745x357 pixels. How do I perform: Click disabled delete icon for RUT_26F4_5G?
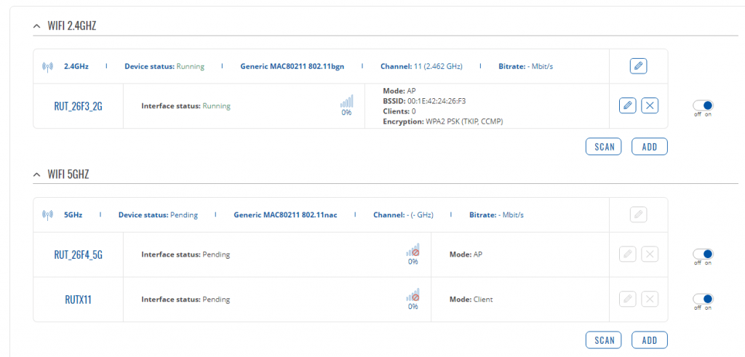(650, 254)
